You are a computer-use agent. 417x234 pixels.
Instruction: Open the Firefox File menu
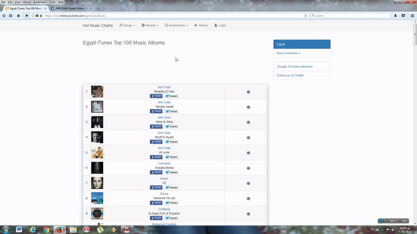coord(3,2)
